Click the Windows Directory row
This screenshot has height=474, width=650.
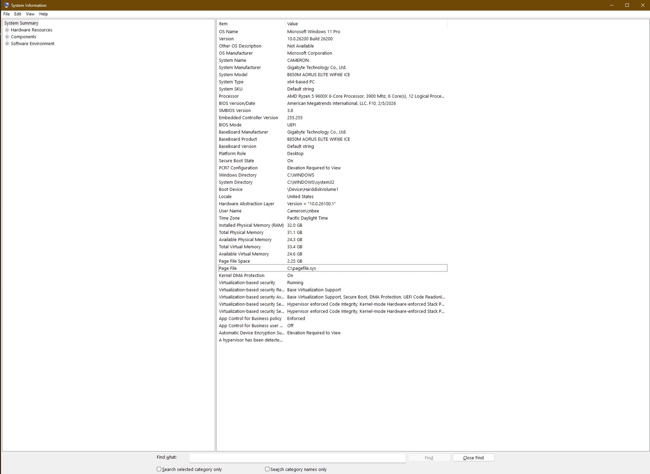(332, 175)
